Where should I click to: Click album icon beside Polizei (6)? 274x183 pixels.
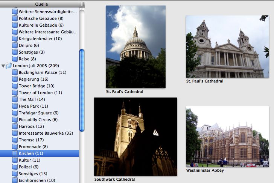[15, 167]
